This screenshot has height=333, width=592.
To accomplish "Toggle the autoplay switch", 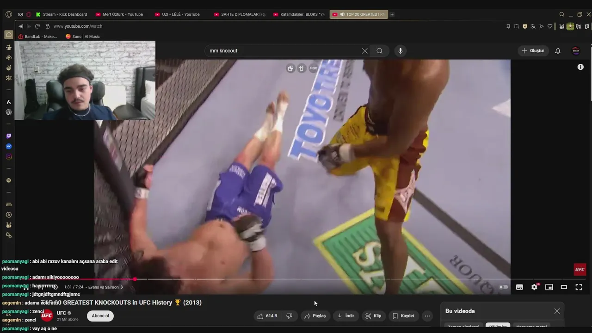I will coord(504,287).
